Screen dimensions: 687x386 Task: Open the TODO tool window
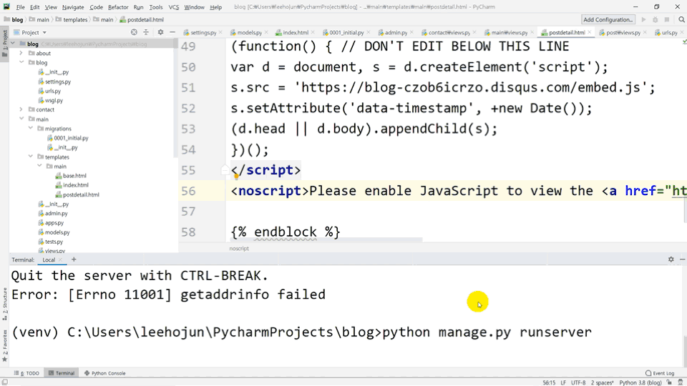tap(26, 373)
